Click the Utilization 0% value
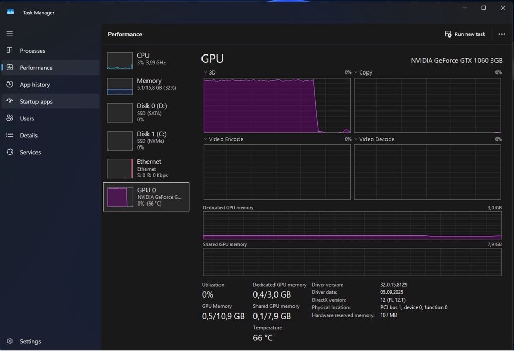Image resolution: width=514 pixels, height=351 pixels. (x=208, y=294)
